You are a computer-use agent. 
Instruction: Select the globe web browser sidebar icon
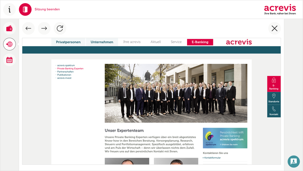click(x=9, y=44)
